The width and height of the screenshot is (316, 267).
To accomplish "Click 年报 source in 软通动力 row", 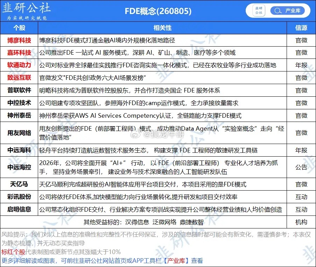I will pyautogui.click(x=301, y=65).
